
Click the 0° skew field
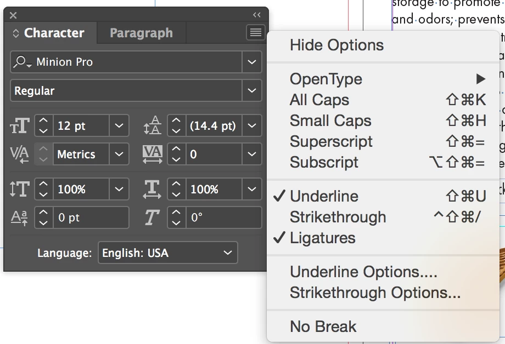(x=224, y=217)
